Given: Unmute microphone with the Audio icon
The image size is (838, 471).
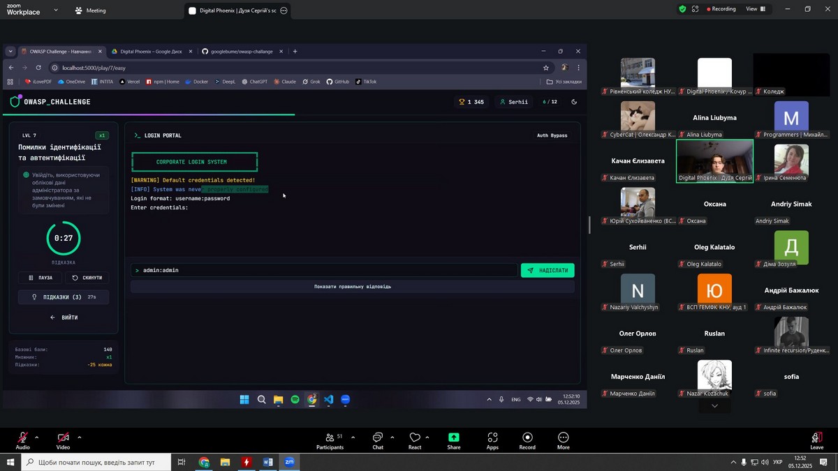Looking at the screenshot, I should tap(22, 438).
